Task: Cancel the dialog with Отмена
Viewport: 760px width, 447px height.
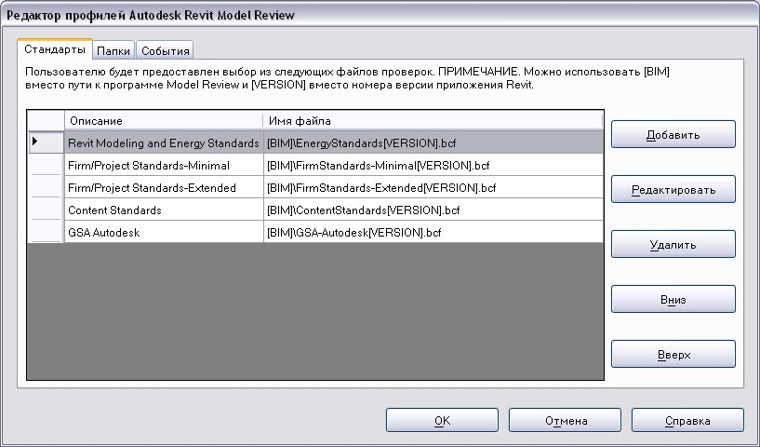Action: pyautogui.click(x=565, y=420)
